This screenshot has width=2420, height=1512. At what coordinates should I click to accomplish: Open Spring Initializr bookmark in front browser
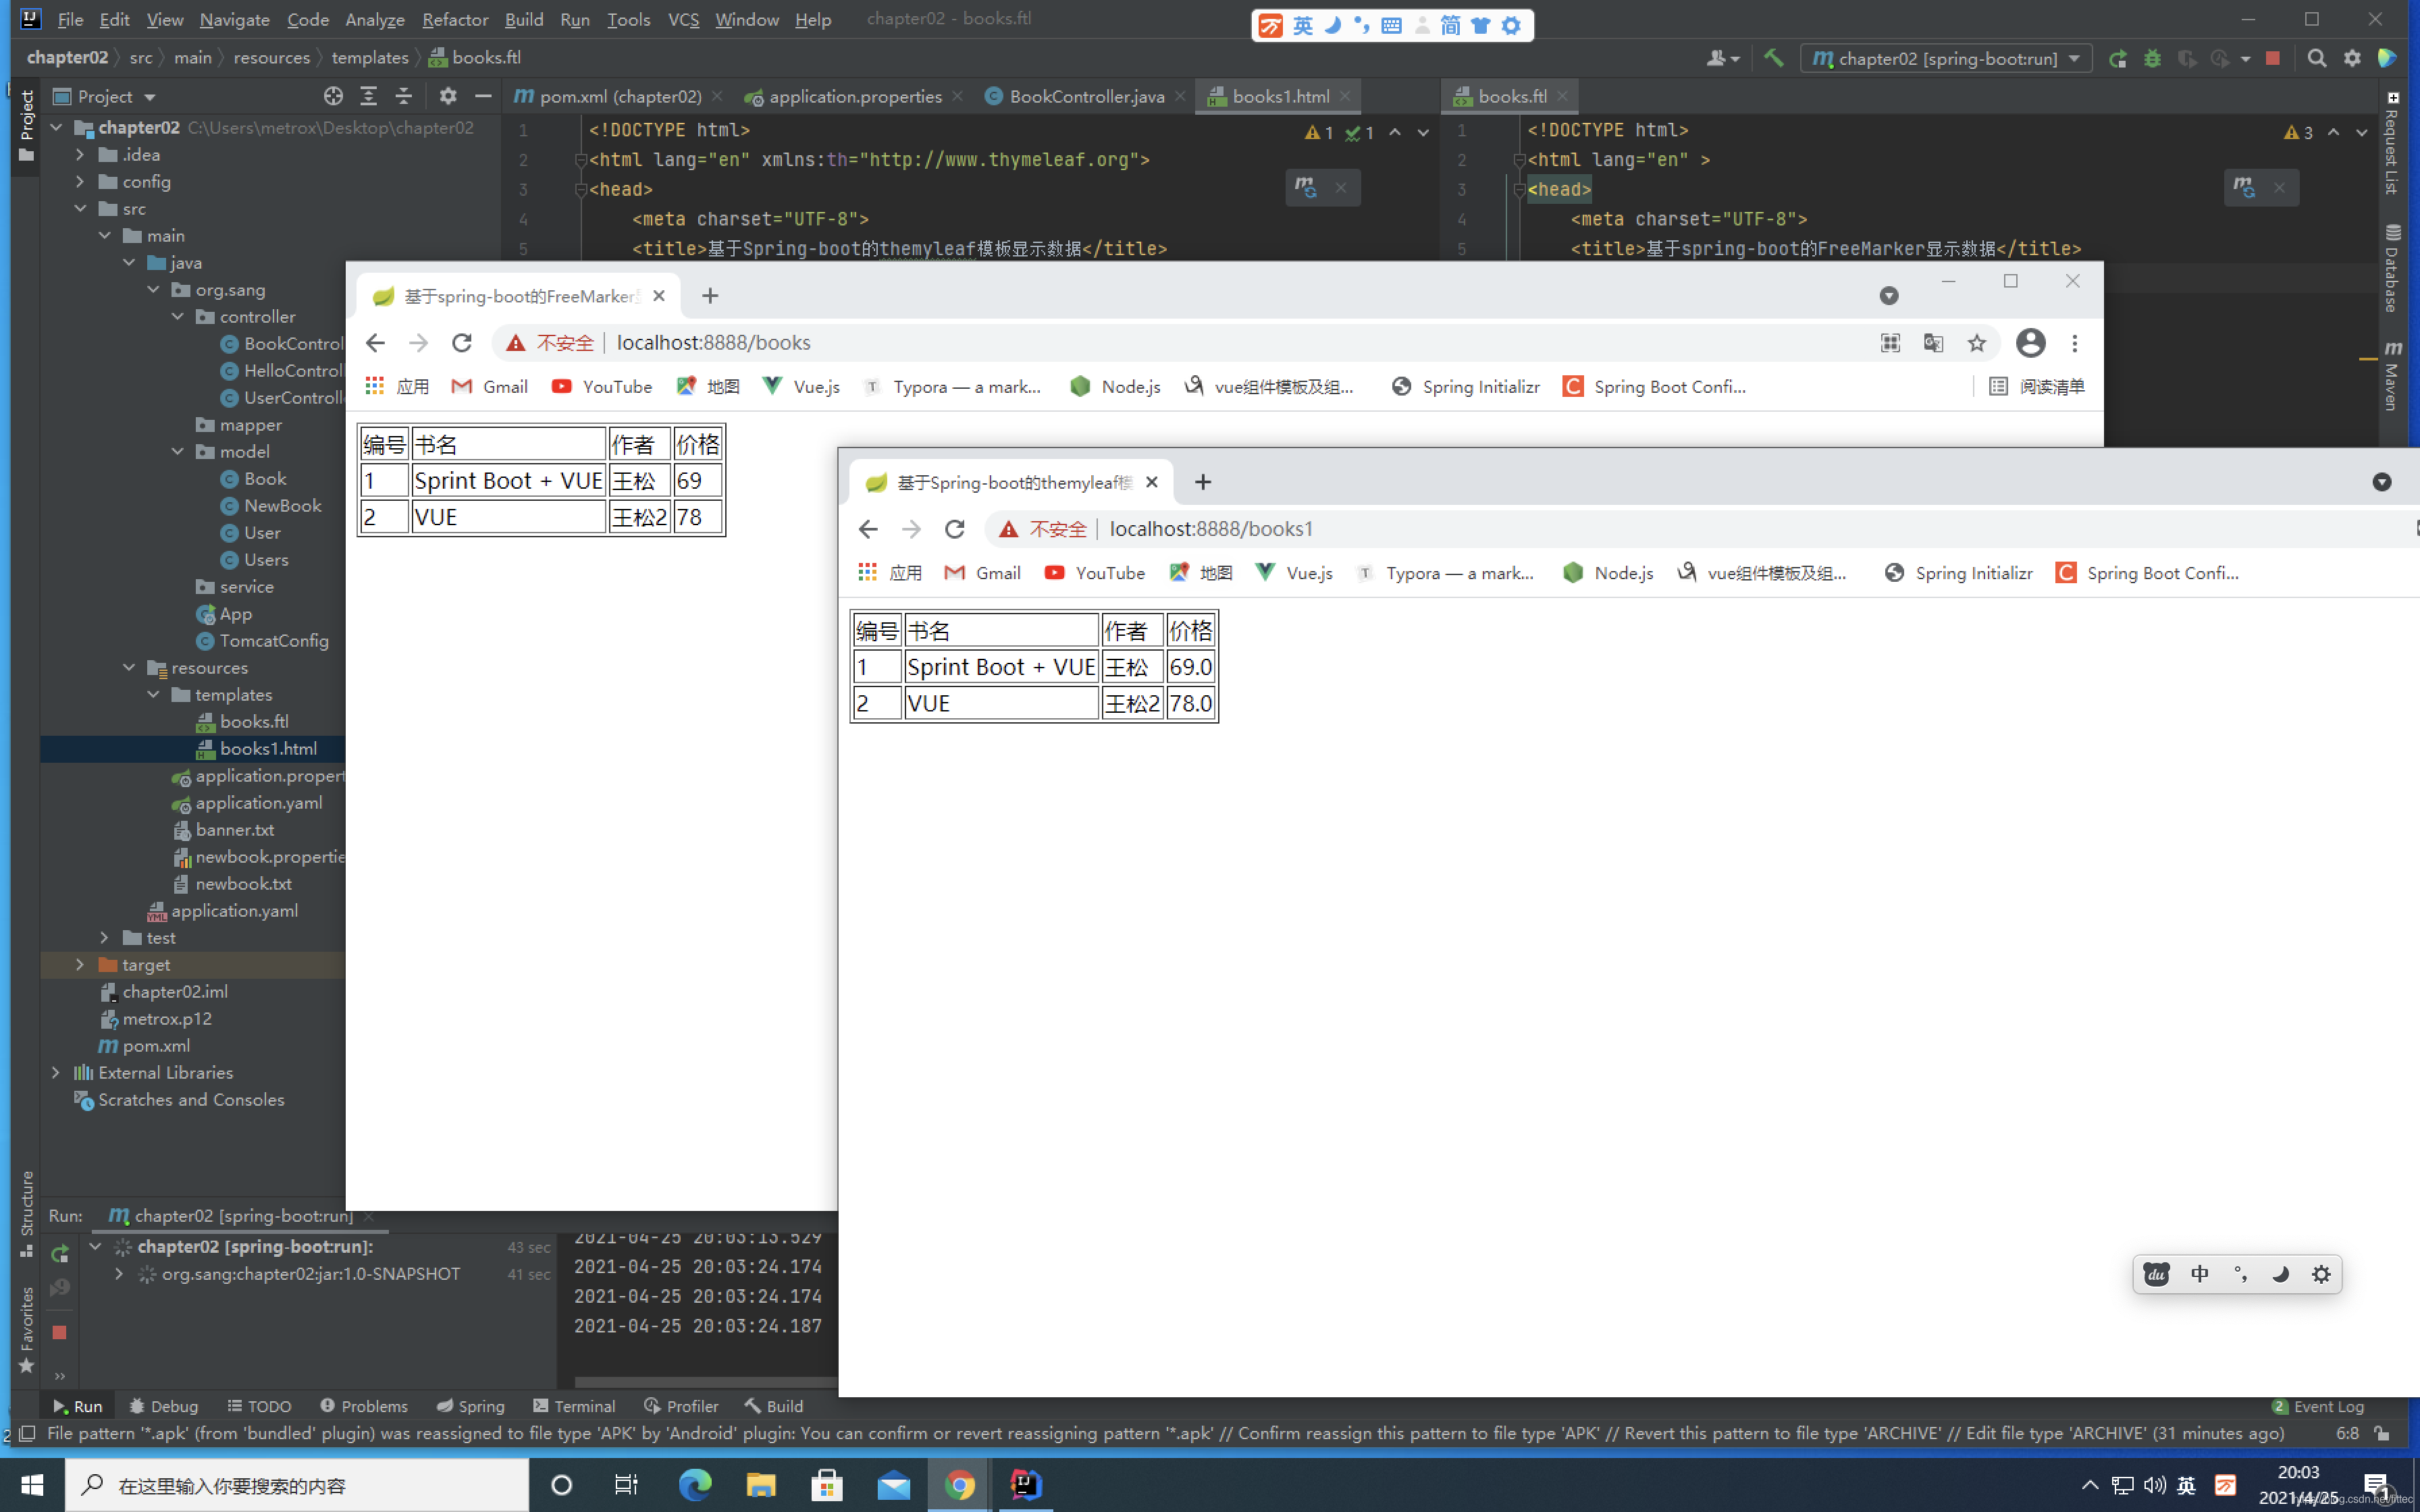pos(1959,573)
